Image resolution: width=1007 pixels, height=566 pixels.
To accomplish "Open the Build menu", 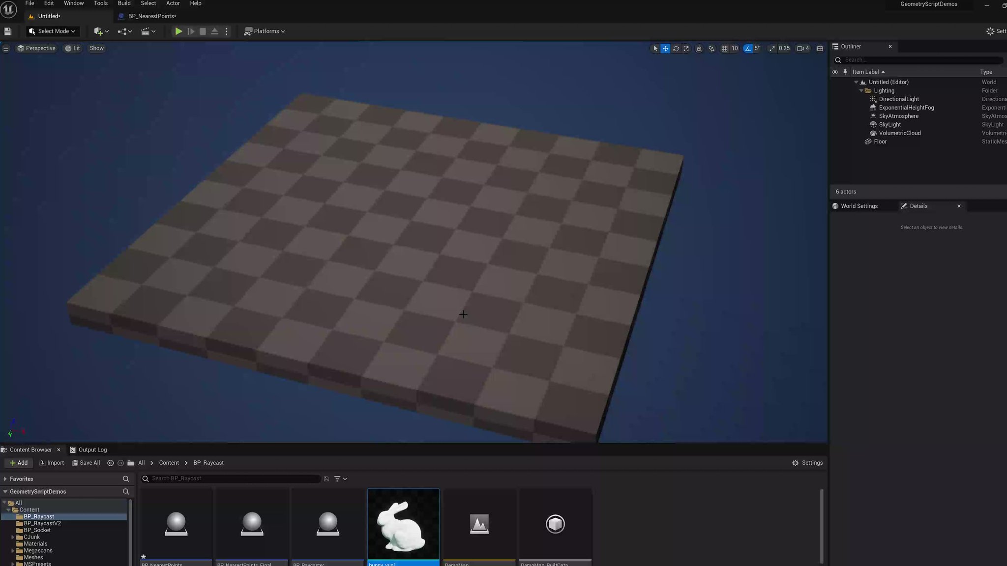I will click(124, 3).
